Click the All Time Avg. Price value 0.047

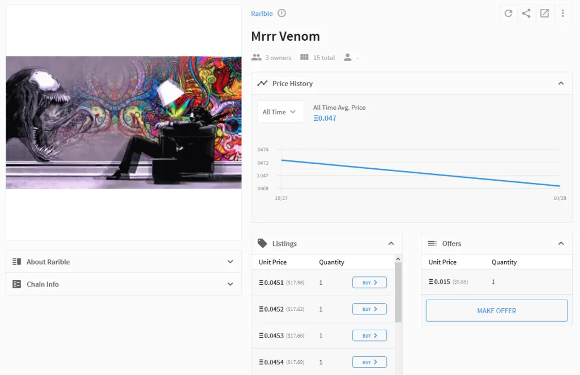point(325,118)
